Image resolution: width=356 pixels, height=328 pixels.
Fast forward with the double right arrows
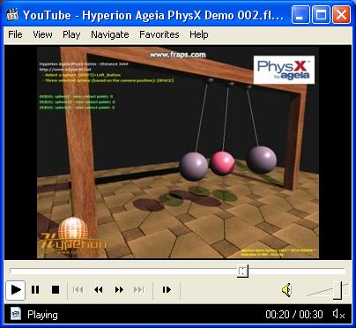coord(119,290)
